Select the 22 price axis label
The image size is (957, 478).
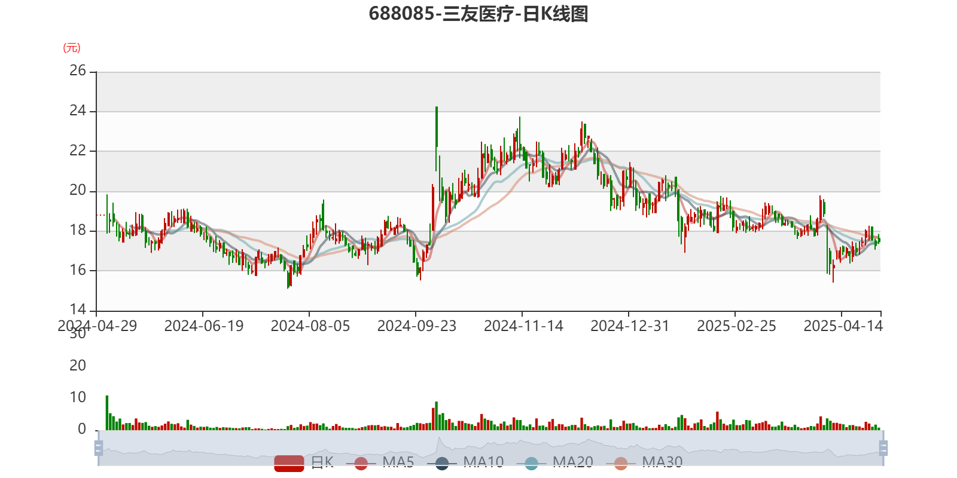pyautogui.click(x=78, y=151)
